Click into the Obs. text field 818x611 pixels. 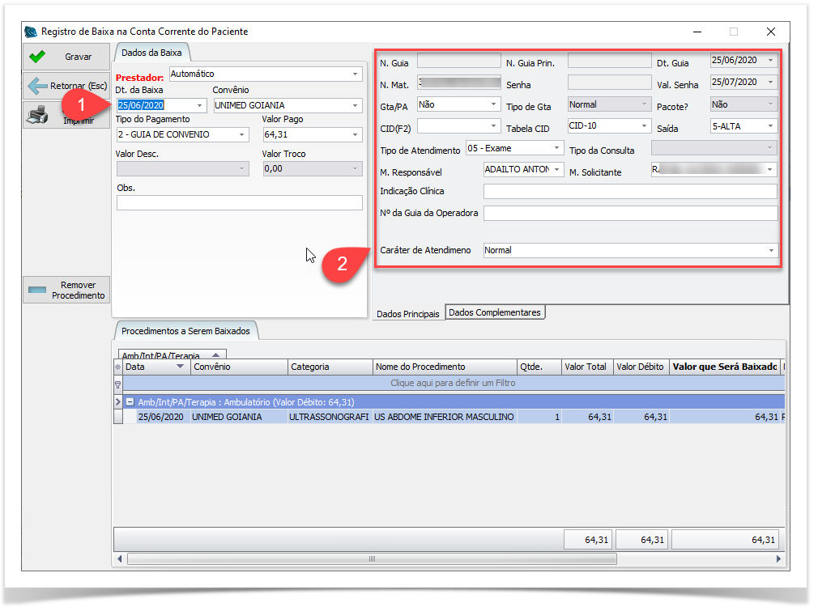click(239, 203)
